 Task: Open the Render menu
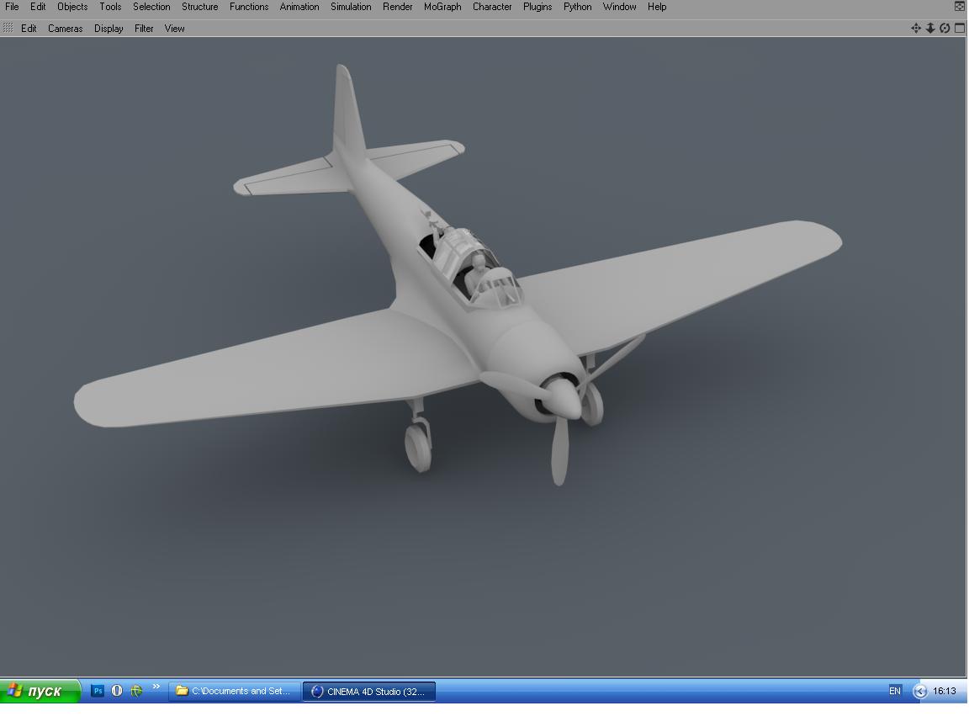pyautogui.click(x=397, y=7)
